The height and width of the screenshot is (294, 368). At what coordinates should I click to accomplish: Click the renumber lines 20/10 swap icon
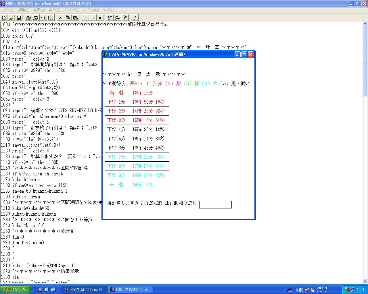[110, 18]
